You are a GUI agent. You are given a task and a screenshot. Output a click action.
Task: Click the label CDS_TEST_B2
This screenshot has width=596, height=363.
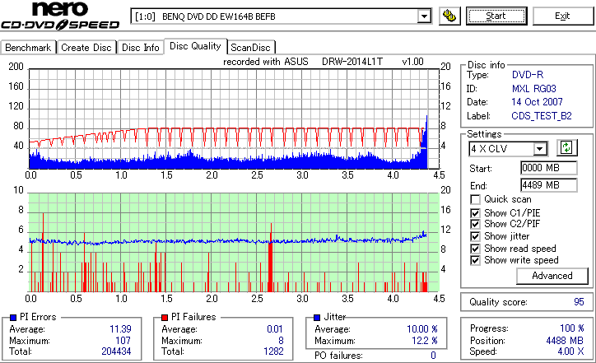tap(542, 116)
